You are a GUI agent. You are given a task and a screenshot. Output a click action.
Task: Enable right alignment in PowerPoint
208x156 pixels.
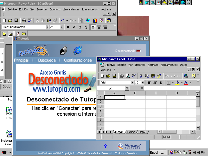coord(105,27)
